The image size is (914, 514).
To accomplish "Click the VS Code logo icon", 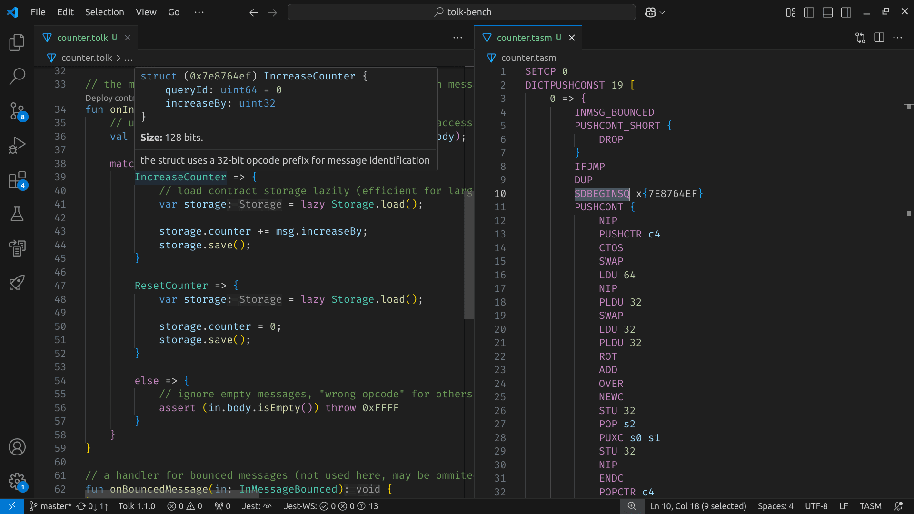I will (12, 12).
